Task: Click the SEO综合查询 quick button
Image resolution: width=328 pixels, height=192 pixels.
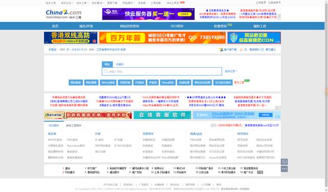Action: point(223,83)
